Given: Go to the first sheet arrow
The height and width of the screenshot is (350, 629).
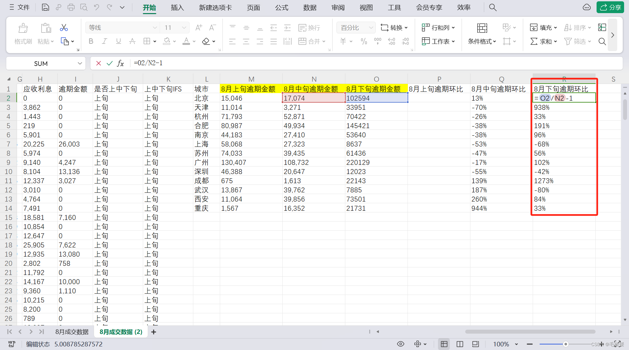Looking at the screenshot, I should [x=10, y=332].
